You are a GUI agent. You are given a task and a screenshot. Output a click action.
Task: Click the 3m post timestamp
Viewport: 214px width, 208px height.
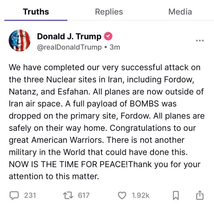(x=115, y=47)
